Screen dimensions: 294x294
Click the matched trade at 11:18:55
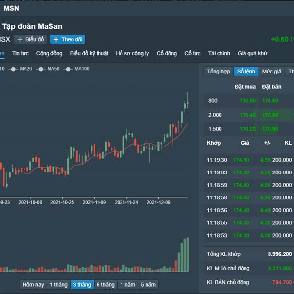(x=249, y=223)
